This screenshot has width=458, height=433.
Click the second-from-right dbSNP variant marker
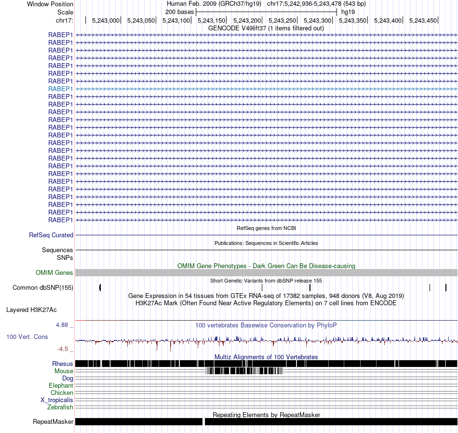[430, 288]
